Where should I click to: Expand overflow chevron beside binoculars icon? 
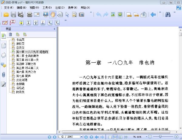174,12
